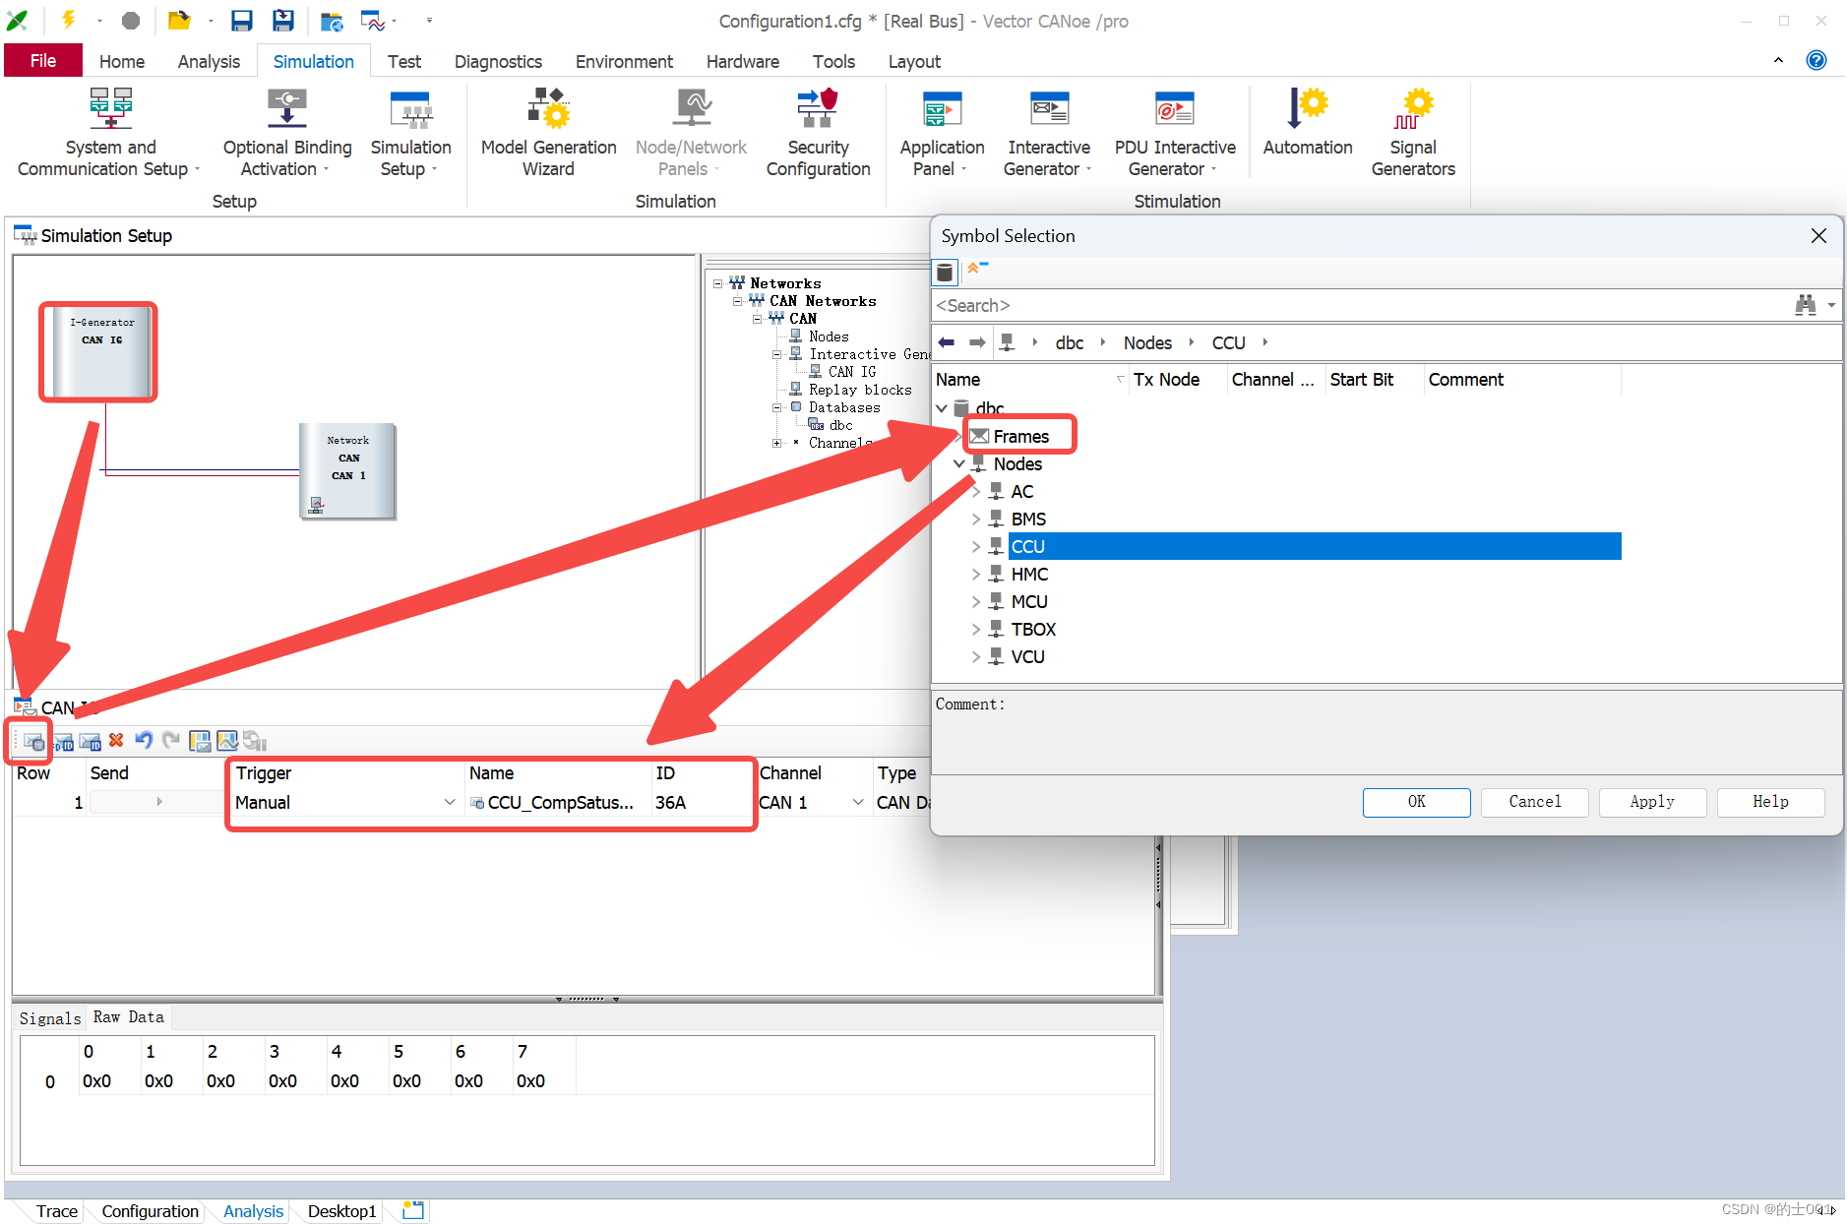Click Apply in Symbol Selection
1847x1225 pixels.
(1652, 802)
